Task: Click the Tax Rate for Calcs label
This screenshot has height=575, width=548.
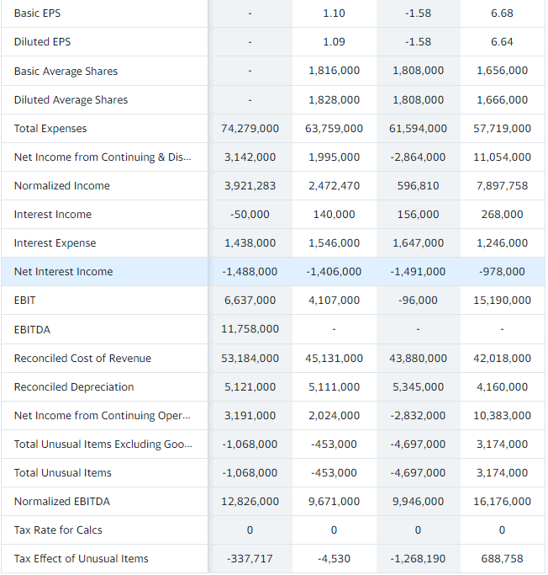Action: tap(58, 530)
